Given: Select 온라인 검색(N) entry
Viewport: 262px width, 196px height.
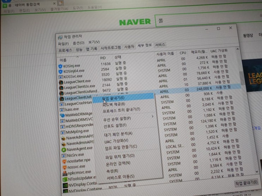Looking at the screenshot, I should tap(118, 164).
